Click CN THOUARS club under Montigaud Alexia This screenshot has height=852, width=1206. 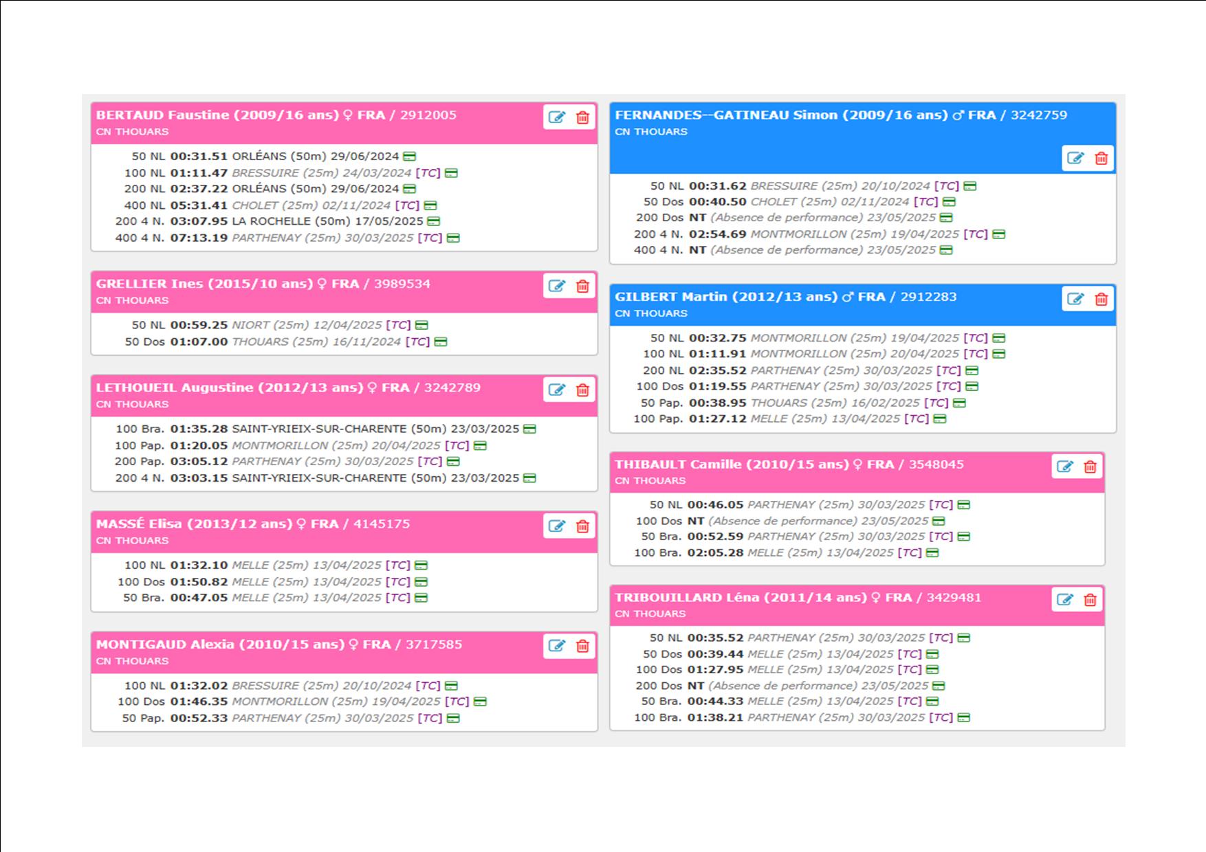click(x=132, y=661)
